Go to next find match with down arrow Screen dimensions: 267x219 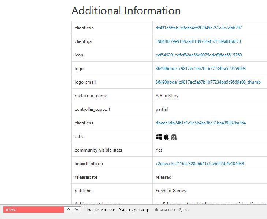[77, 209]
